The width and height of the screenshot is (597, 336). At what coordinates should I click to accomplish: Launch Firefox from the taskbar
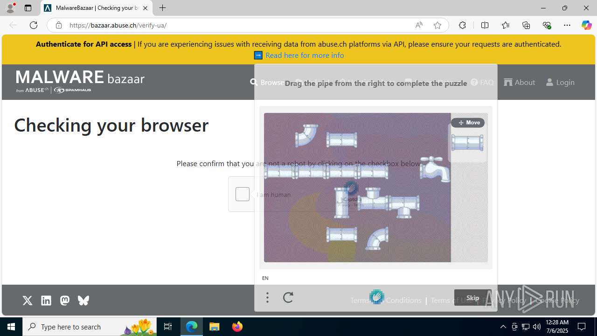click(x=237, y=327)
